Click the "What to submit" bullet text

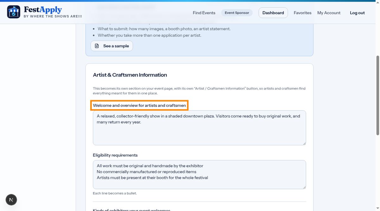[x=164, y=29]
